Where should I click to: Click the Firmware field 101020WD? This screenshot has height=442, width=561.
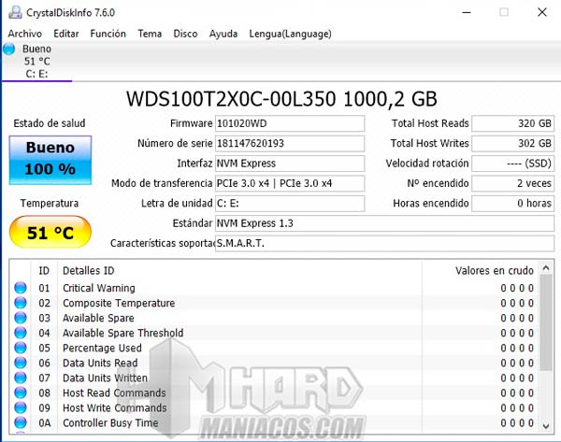(x=290, y=123)
